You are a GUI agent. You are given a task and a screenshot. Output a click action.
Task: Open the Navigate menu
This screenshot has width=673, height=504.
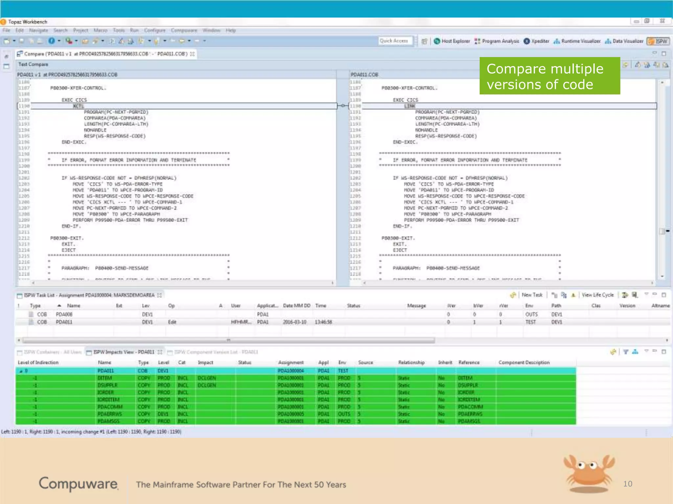click(38, 30)
